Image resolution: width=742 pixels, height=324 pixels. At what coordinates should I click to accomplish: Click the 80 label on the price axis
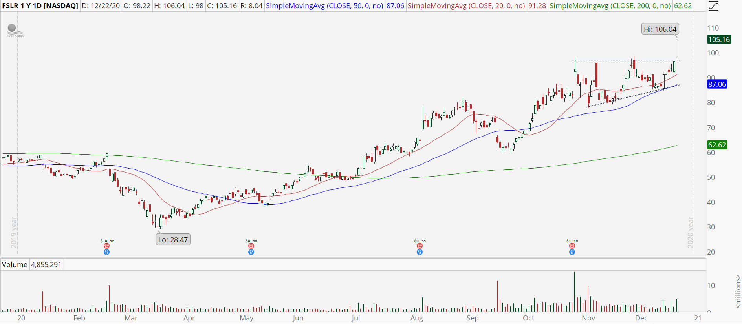tap(711, 103)
